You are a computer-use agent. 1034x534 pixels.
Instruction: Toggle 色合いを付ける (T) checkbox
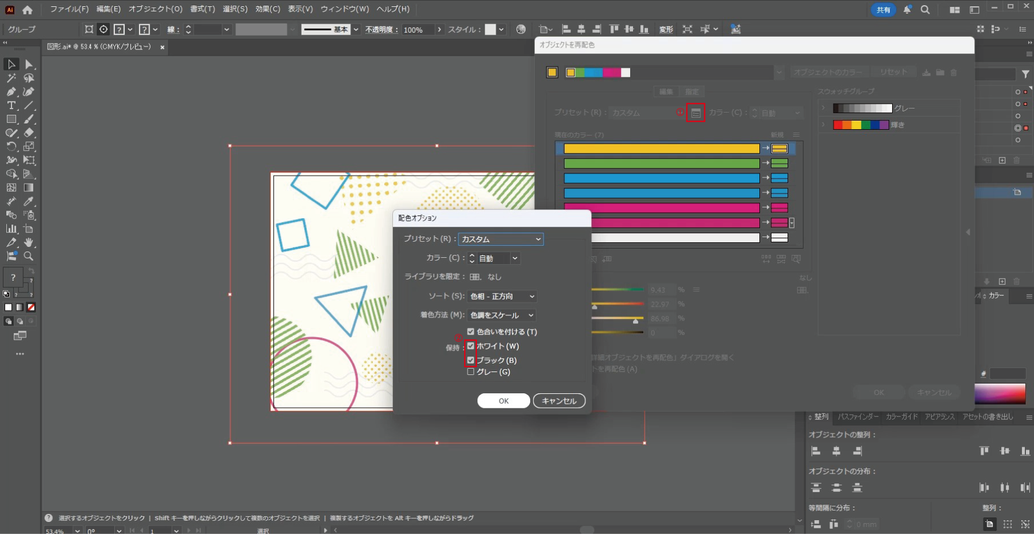tap(470, 331)
